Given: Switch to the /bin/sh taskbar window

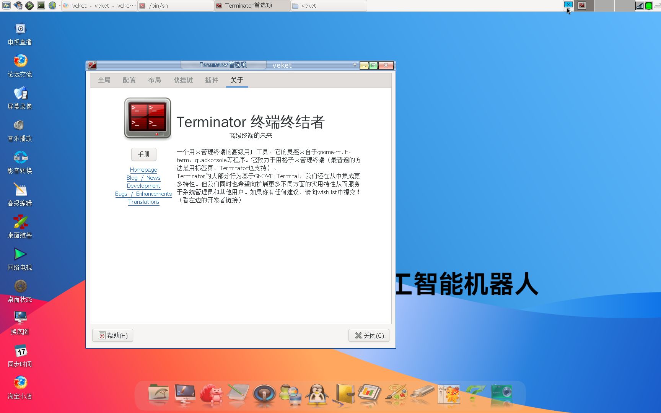Looking at the screenshot, I should tap(176, 6).
